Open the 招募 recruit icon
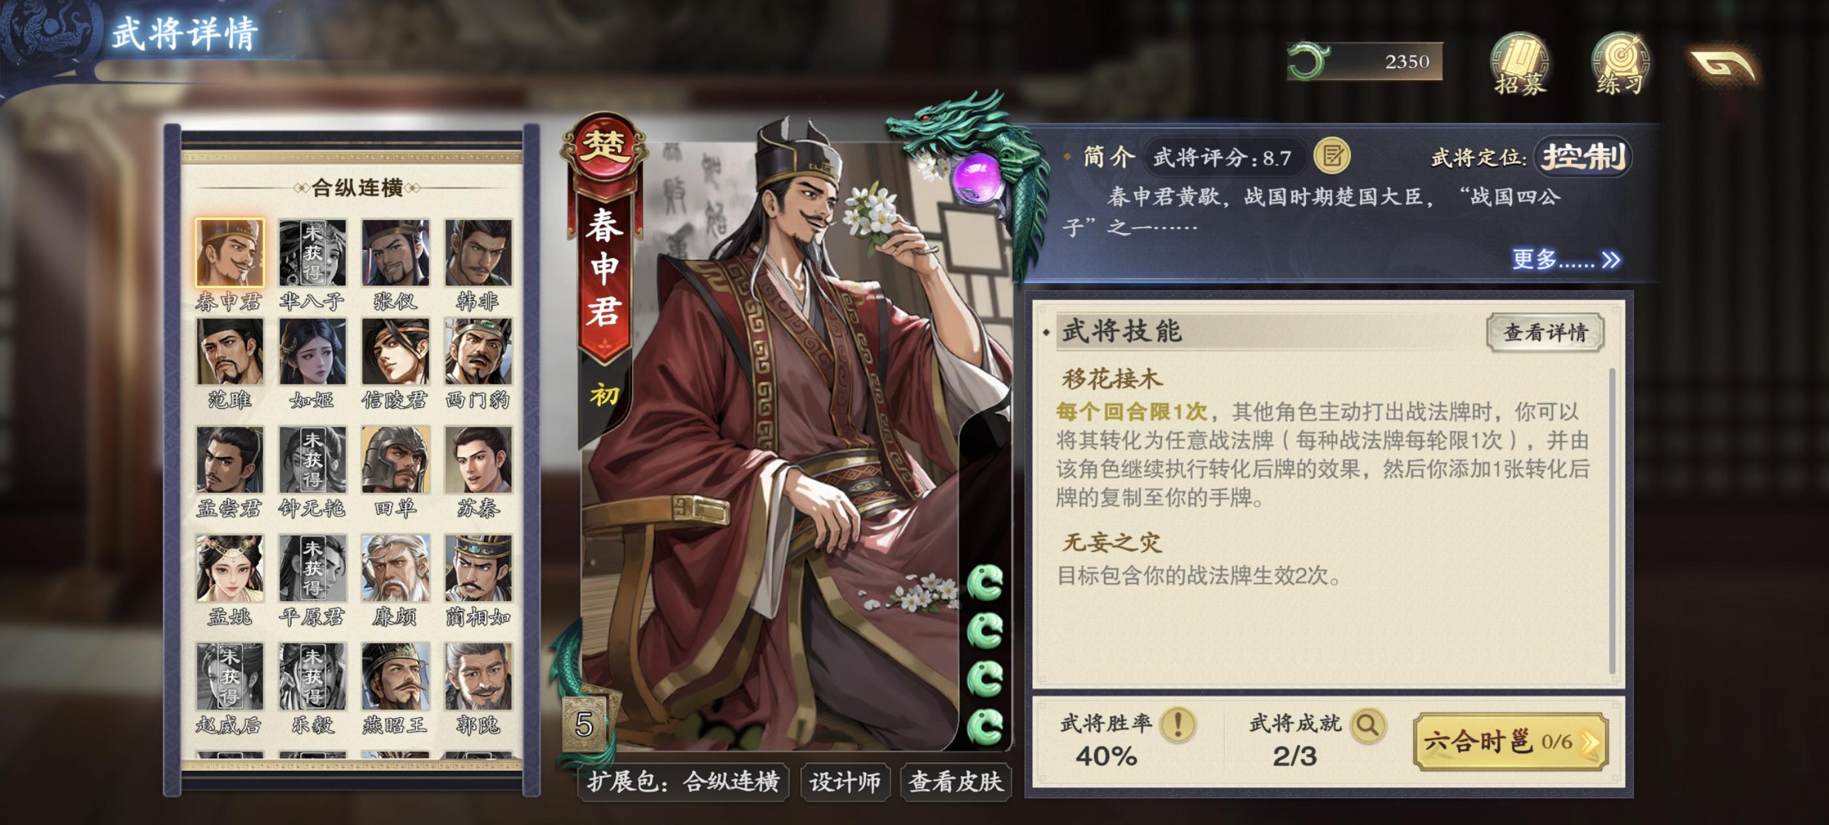 [x=1519, y=64]
